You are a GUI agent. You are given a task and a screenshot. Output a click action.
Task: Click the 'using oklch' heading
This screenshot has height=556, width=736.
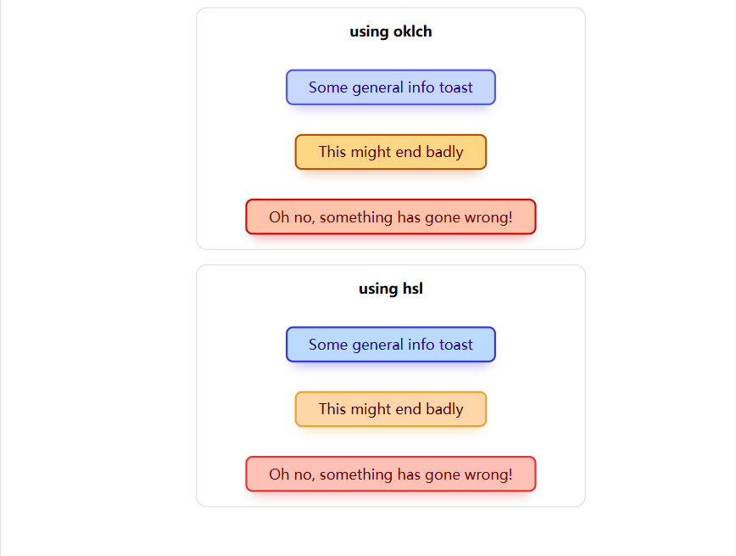pyautogui.click(x=390, y=32)
